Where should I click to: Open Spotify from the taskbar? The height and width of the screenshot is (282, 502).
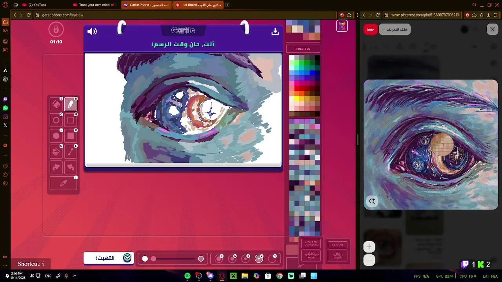pyautogui.click(x=187, y=276)
